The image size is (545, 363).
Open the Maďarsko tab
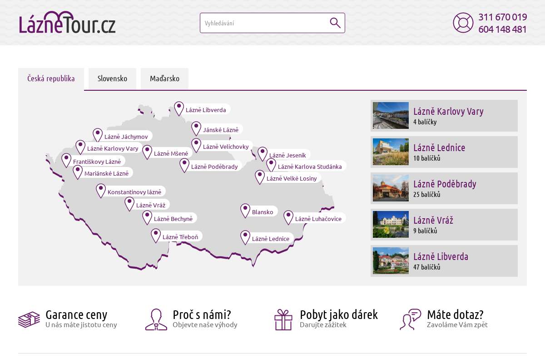[x=164, y=78]
